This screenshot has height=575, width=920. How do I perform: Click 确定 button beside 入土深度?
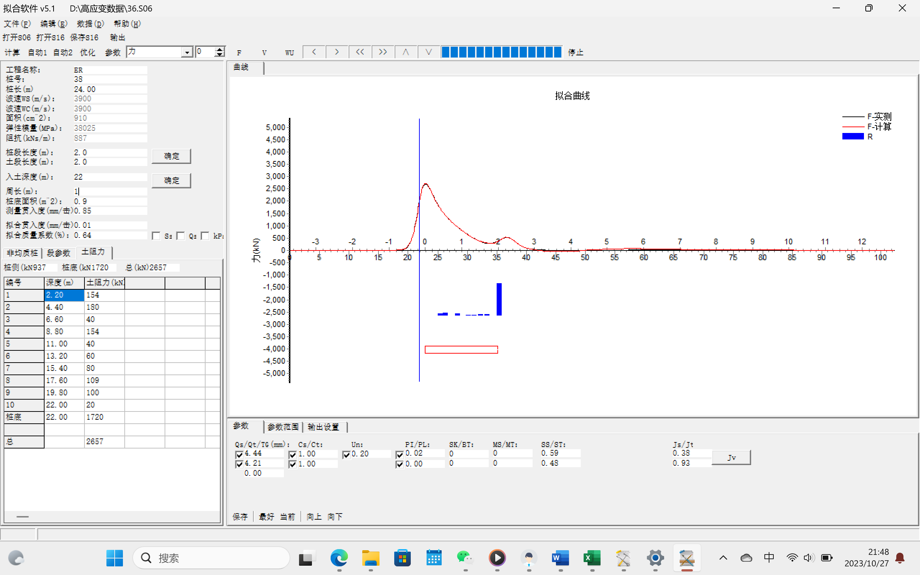pos(171,180)
